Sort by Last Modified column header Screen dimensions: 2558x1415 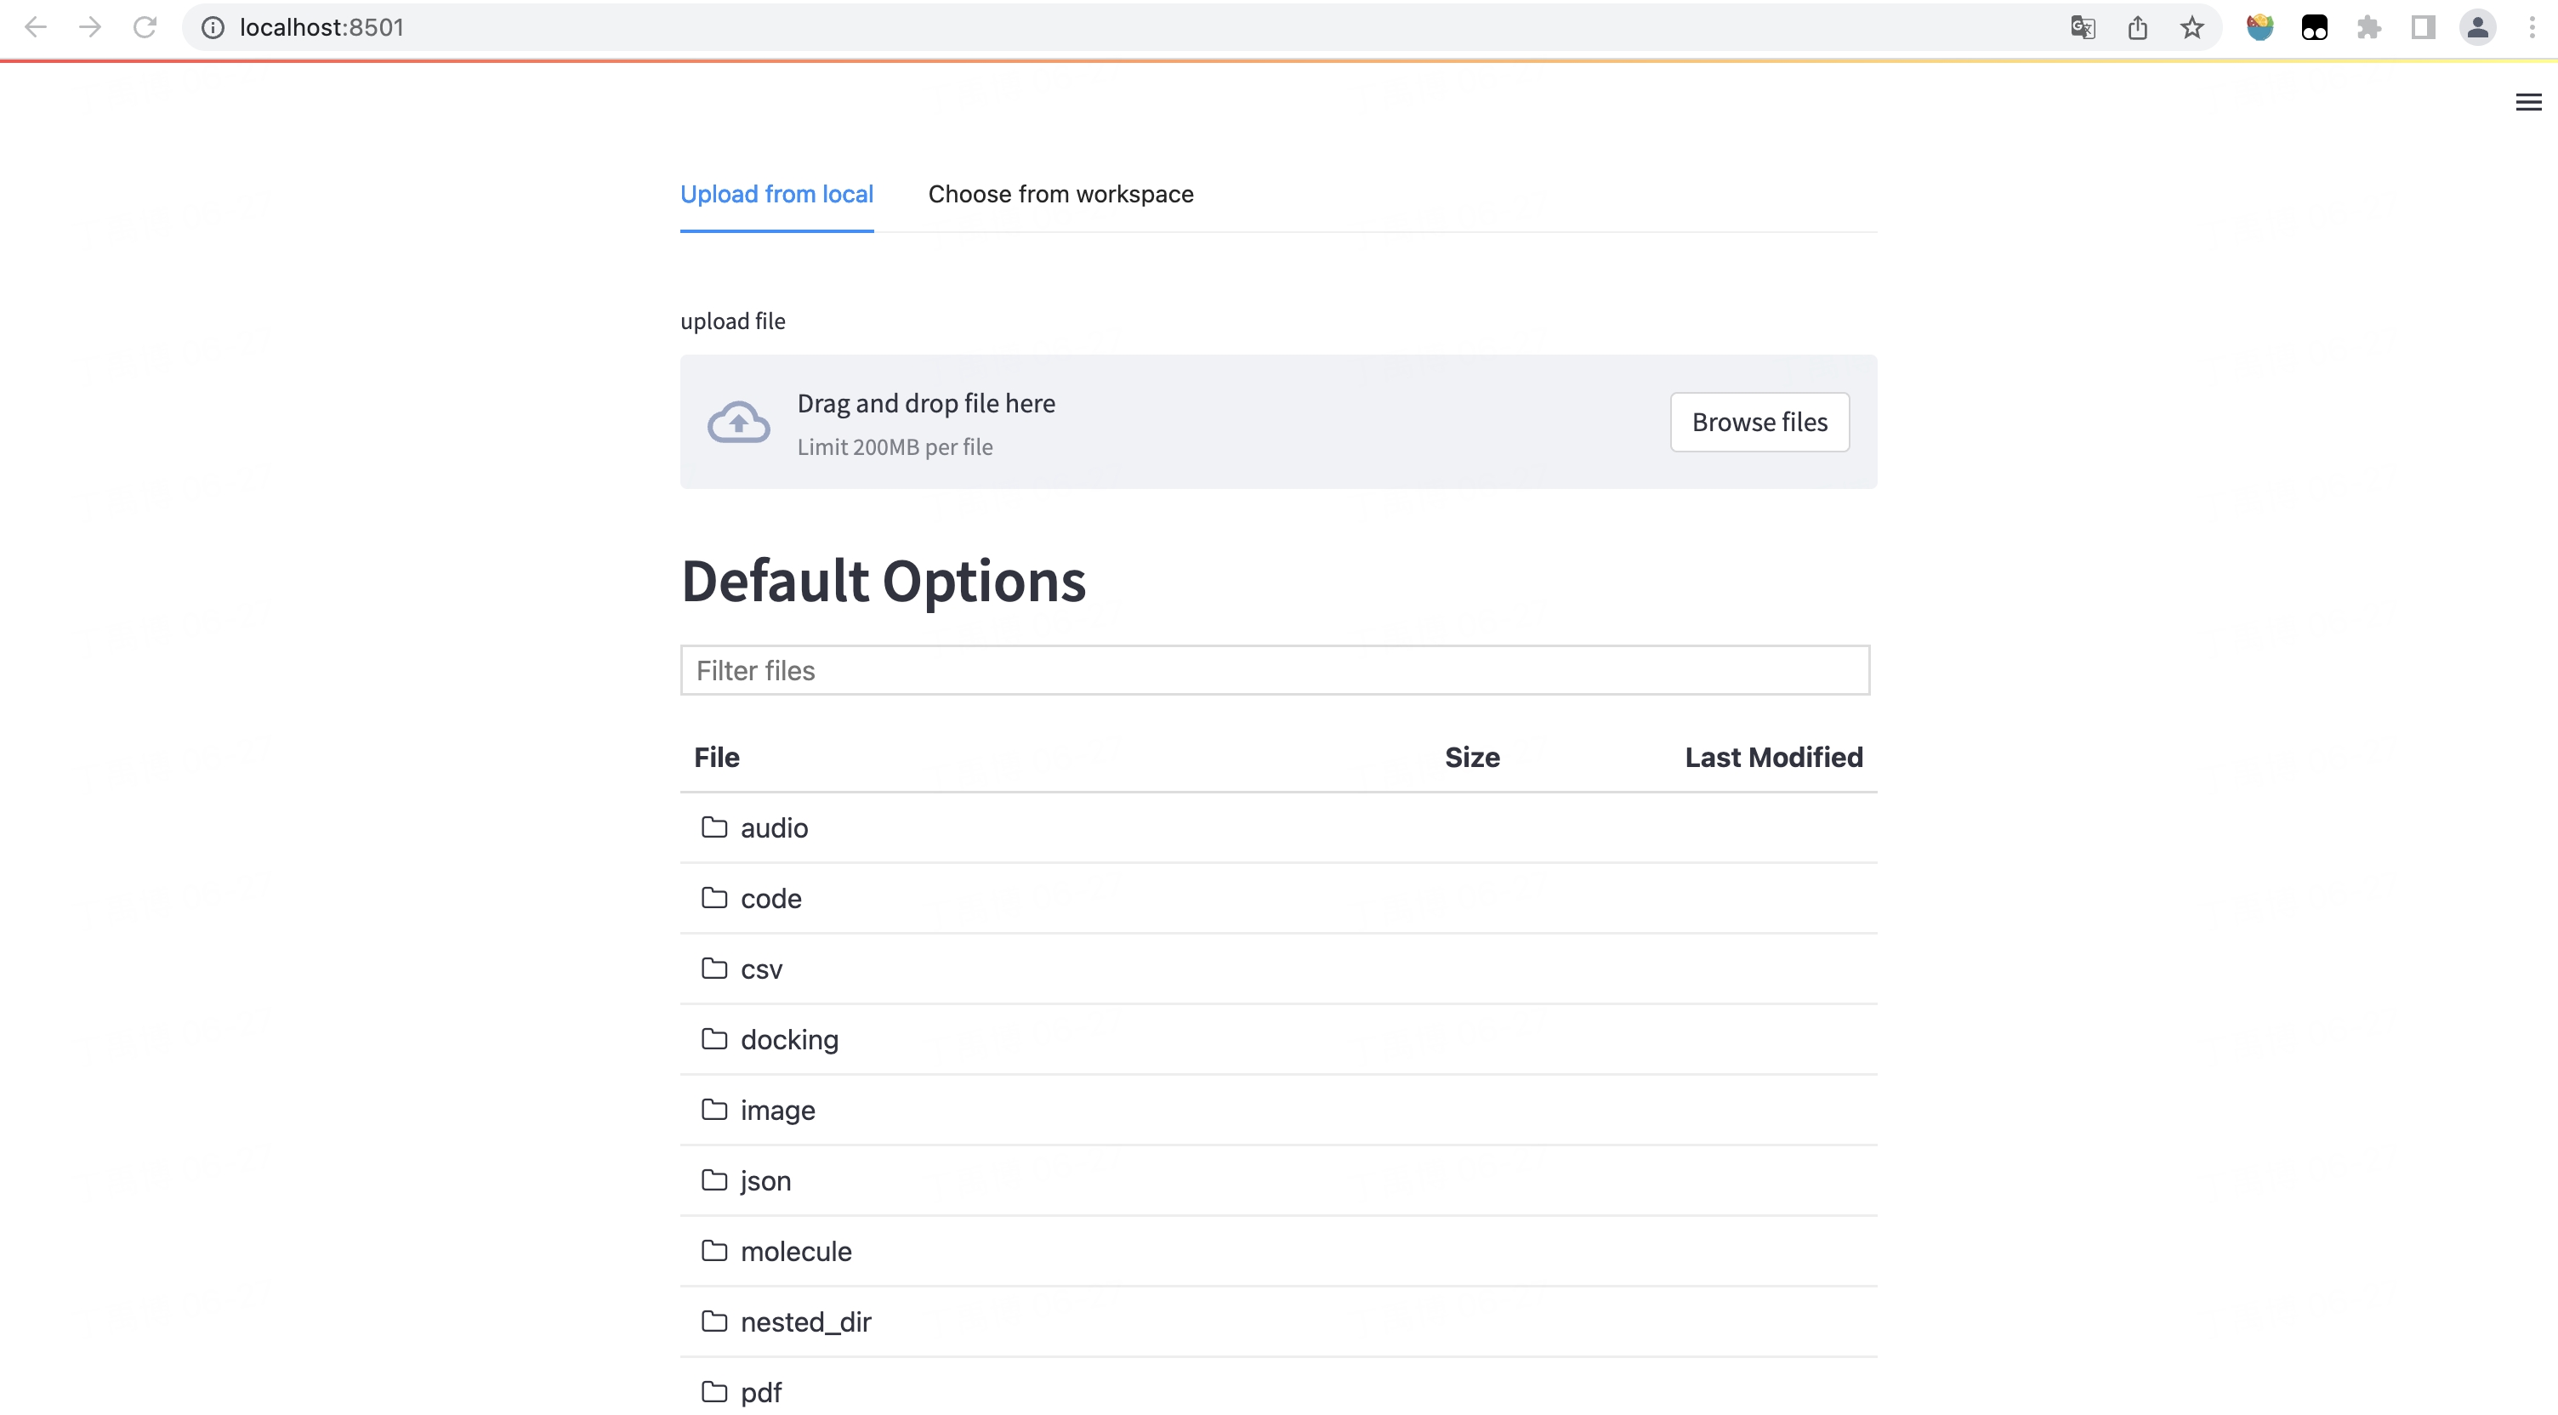click(1772, 757)
